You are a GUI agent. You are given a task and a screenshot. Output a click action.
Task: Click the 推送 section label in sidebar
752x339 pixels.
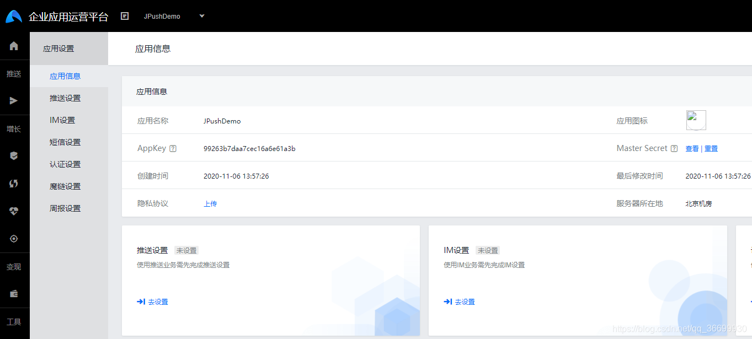14,74
